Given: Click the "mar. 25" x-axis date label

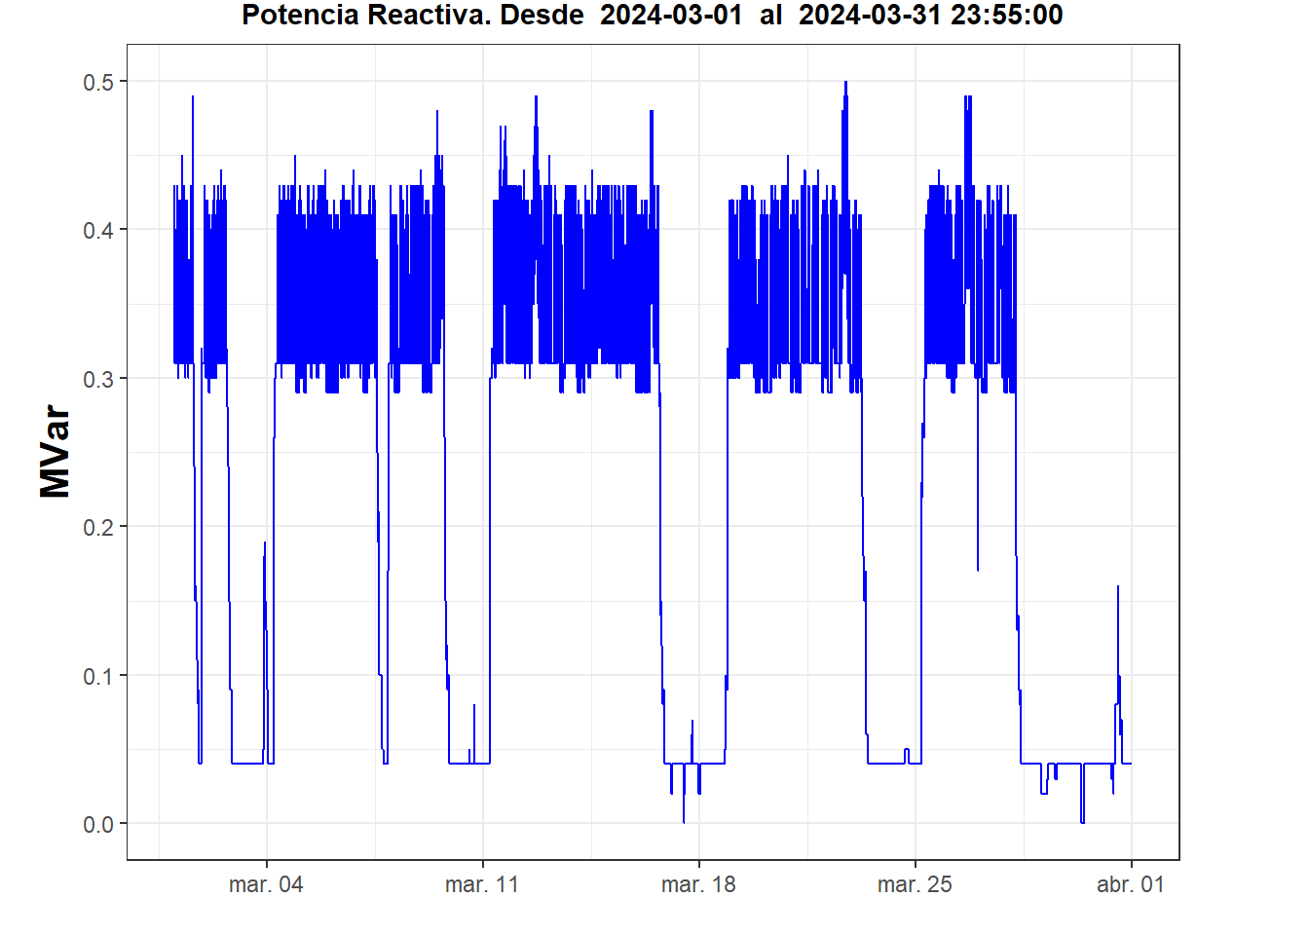Looking at the screenshot, I should coord(915,885).
